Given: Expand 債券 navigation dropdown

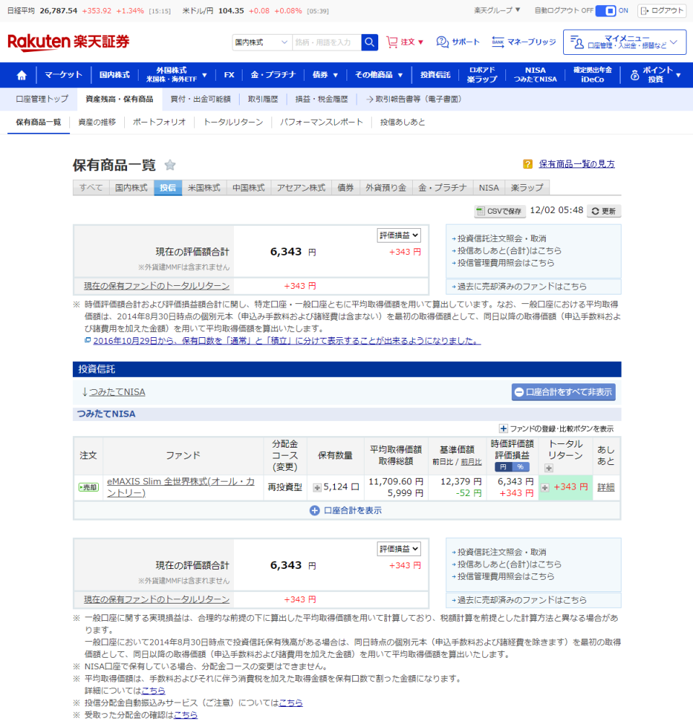Looking at the screenshot, I should click(325, 75).
